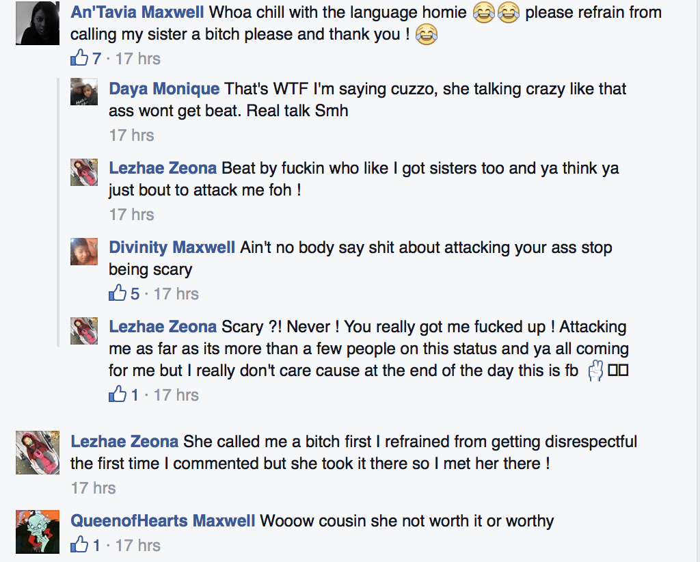
Task: Click like icon on An'Tavia Maxwell's comment
Action: [79, 58]
